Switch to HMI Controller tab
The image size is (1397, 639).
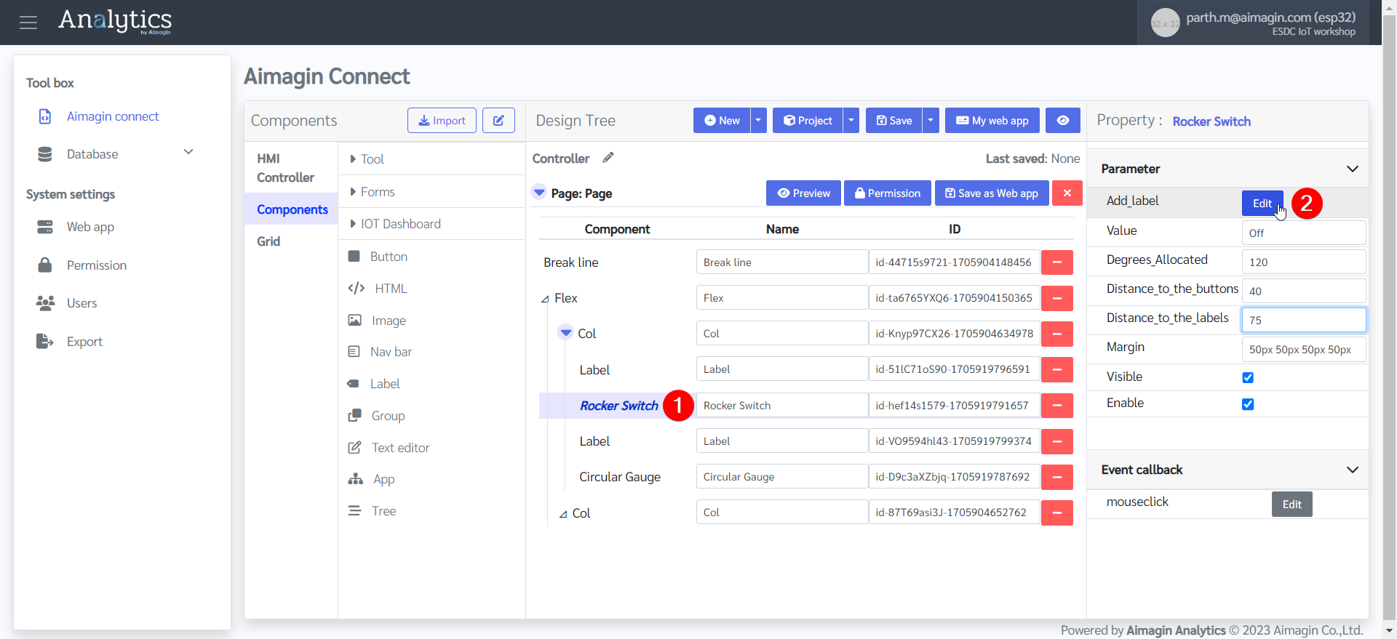tap(285, 168)
